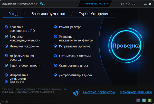Click the restore/refresh arrow icon in title bar
This screenshot has width=154, height=104.
122,4
